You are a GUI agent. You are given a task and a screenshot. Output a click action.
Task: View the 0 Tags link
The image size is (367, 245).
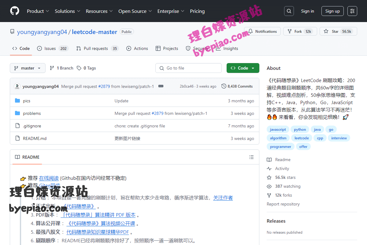click(x=86, y=68)
